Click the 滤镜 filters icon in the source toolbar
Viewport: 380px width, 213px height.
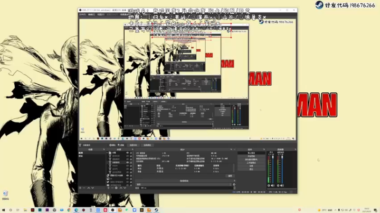point(121,145)
